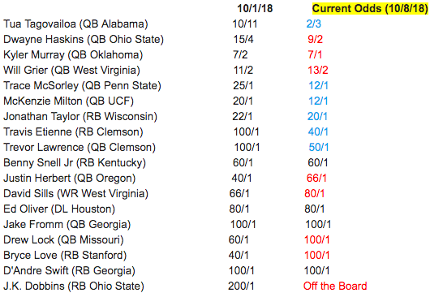430x293 pixels.
Task: Click Benny Snell Jr (RB Kentucky) name
Action: pos(75,162)
